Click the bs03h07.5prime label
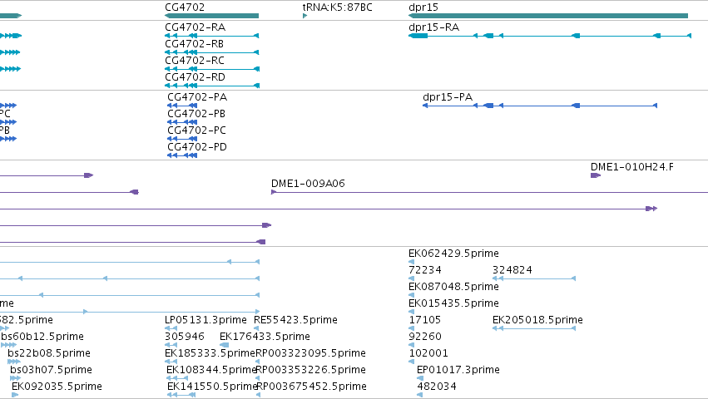708x399 pixels. pos(51,370)
